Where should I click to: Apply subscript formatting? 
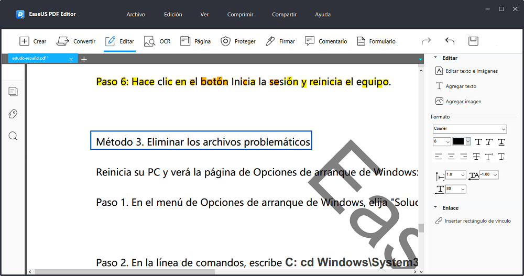(x=501, y=157)
